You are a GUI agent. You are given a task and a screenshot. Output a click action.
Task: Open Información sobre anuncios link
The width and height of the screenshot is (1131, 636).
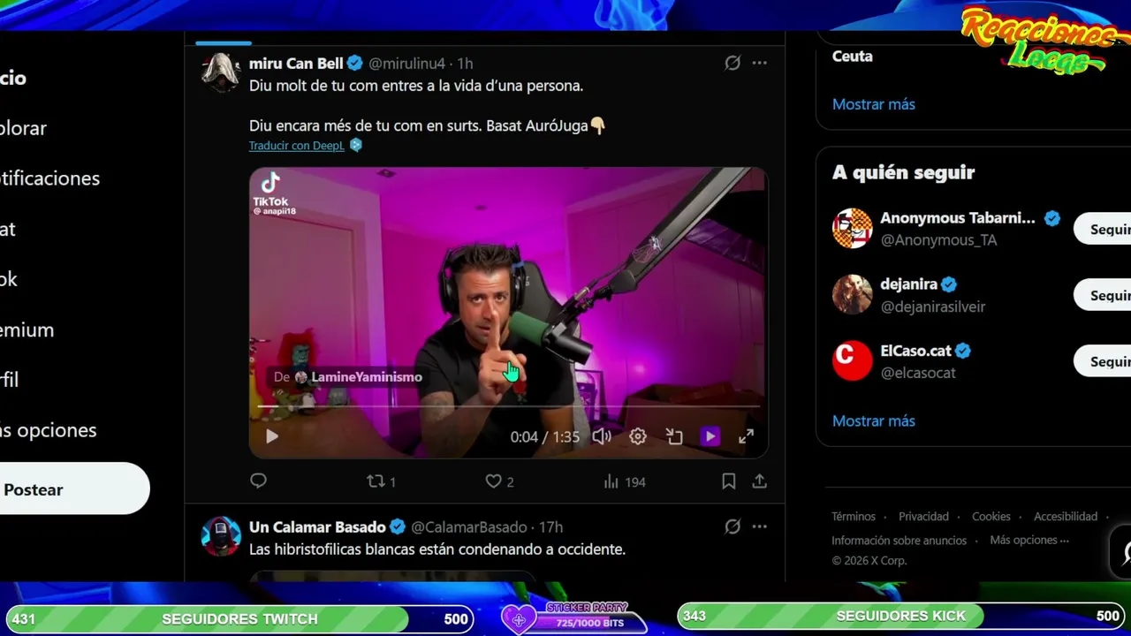coord(899,541)
